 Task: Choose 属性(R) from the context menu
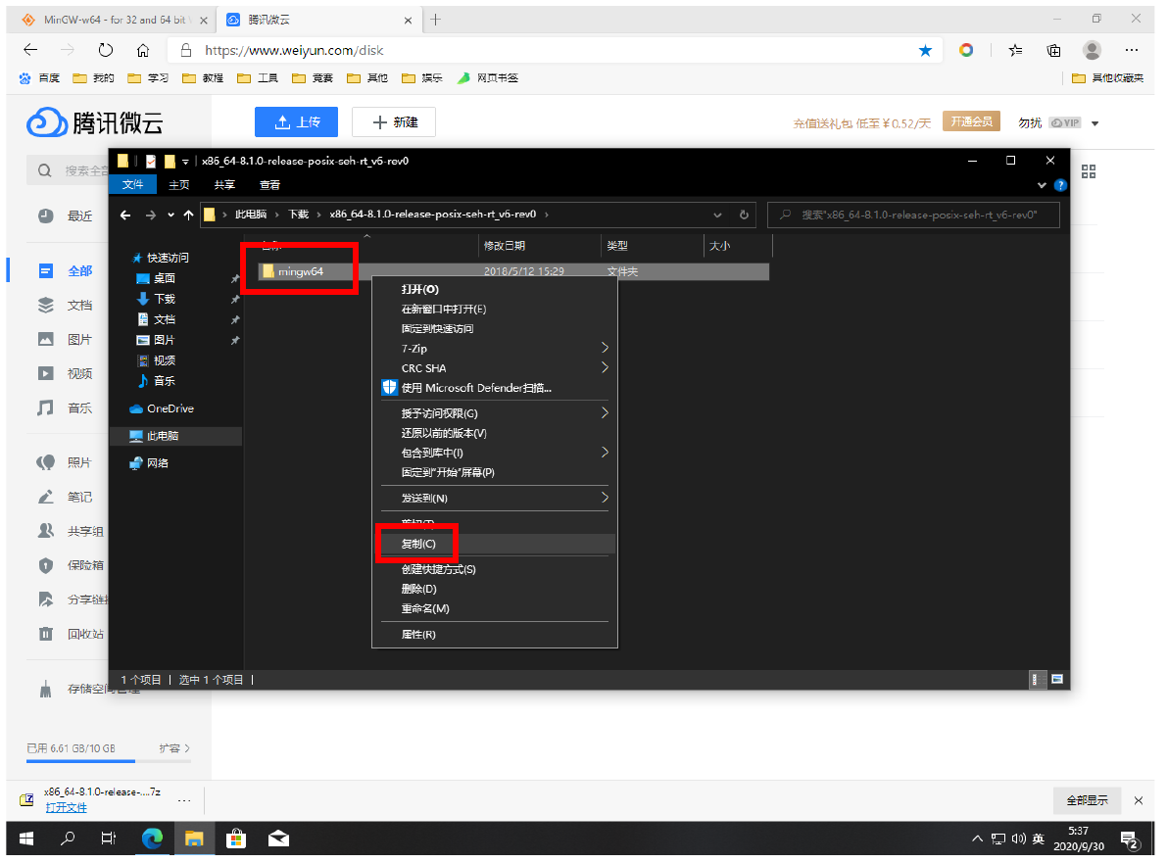coord(418,635)
